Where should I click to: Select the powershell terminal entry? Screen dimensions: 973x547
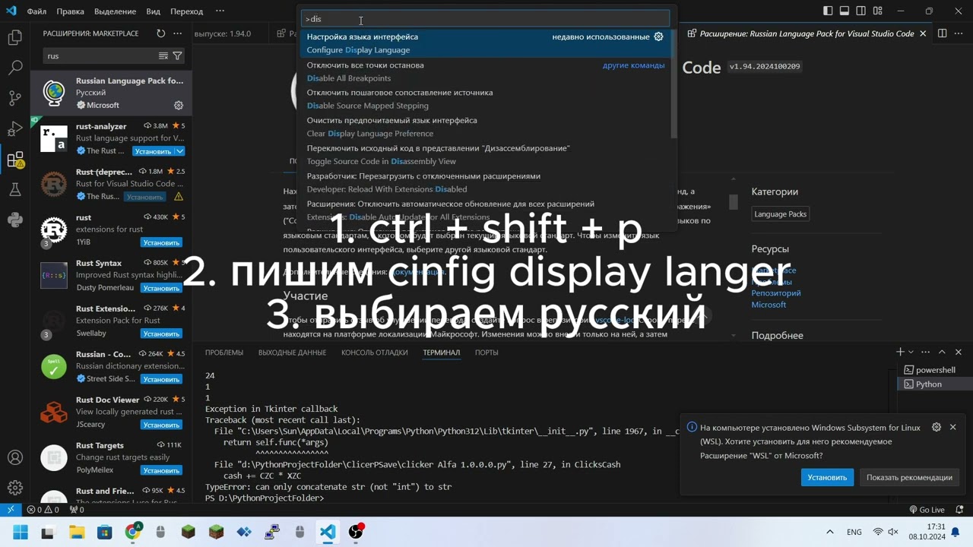tap(933, 370)
